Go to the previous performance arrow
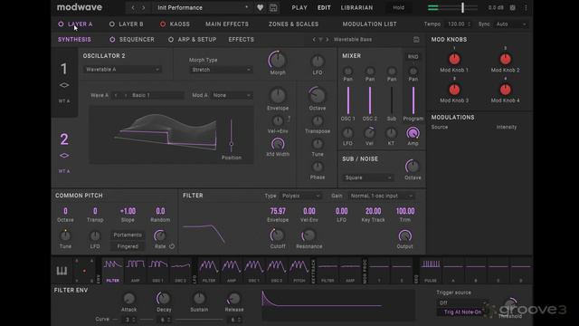This screenshot has width=579, height=326. (133, 7)
